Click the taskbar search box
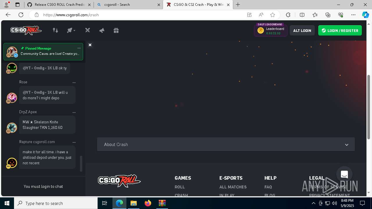 pos(56,203)
